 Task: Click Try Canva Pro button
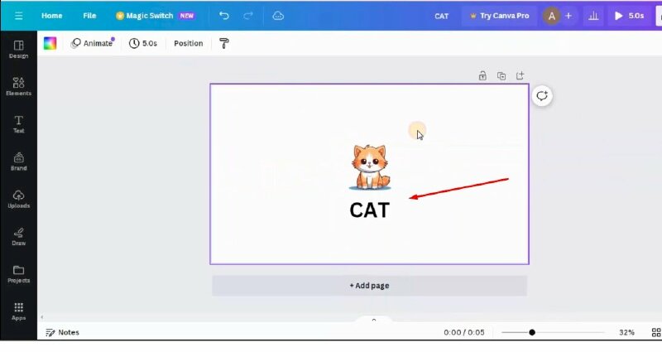coord(498,16)
